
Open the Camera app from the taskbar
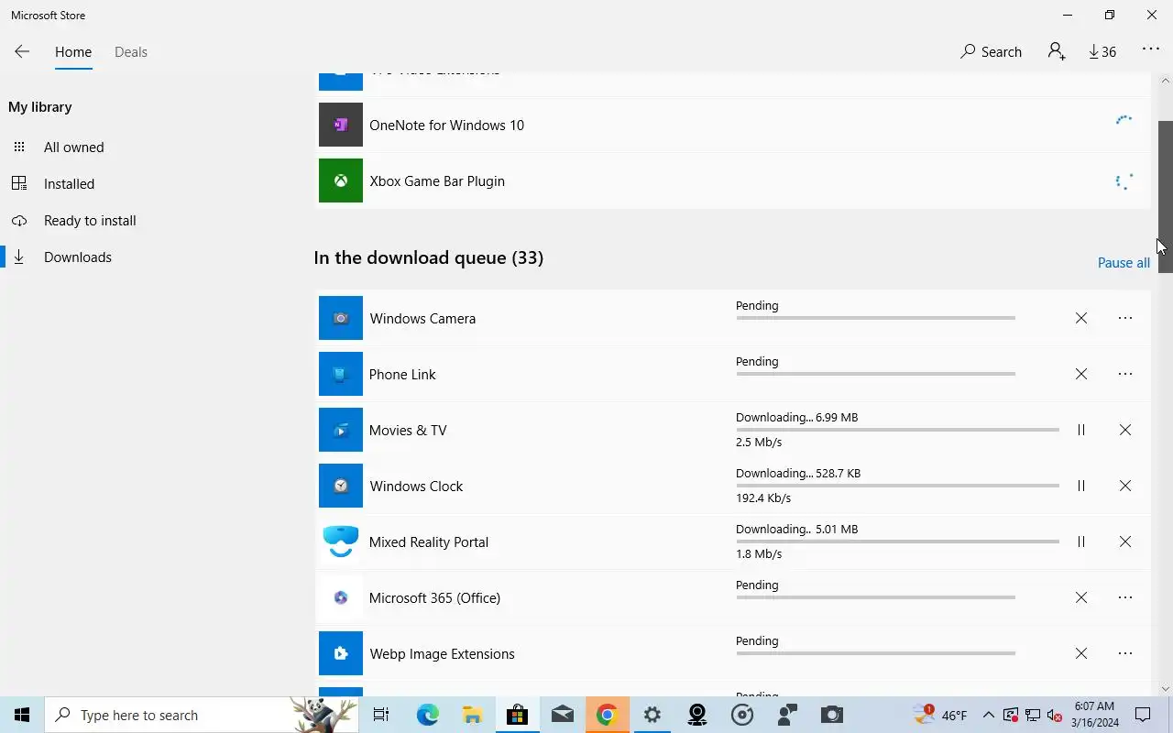[x=831, y=715]
